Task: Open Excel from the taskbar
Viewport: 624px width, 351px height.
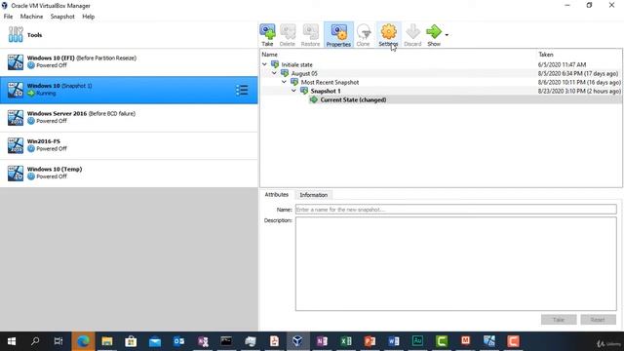Action: (x=346, y=341)
